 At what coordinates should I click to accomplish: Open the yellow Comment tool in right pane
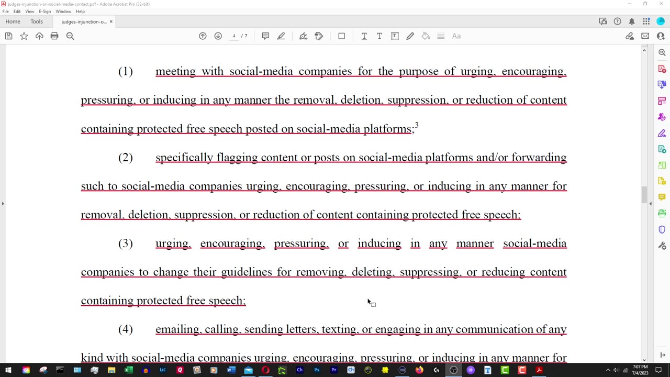point(662,197)
